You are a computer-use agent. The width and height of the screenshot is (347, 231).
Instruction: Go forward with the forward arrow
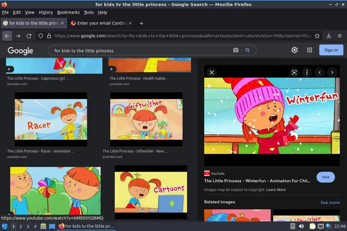18,36
